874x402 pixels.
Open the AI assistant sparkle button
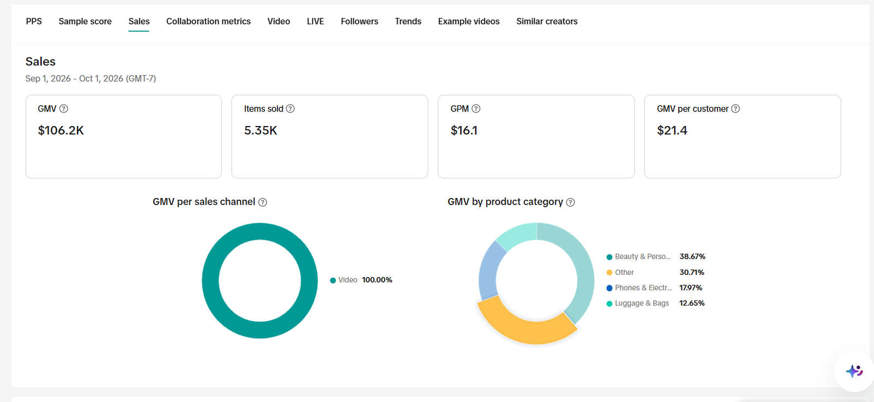854,371
